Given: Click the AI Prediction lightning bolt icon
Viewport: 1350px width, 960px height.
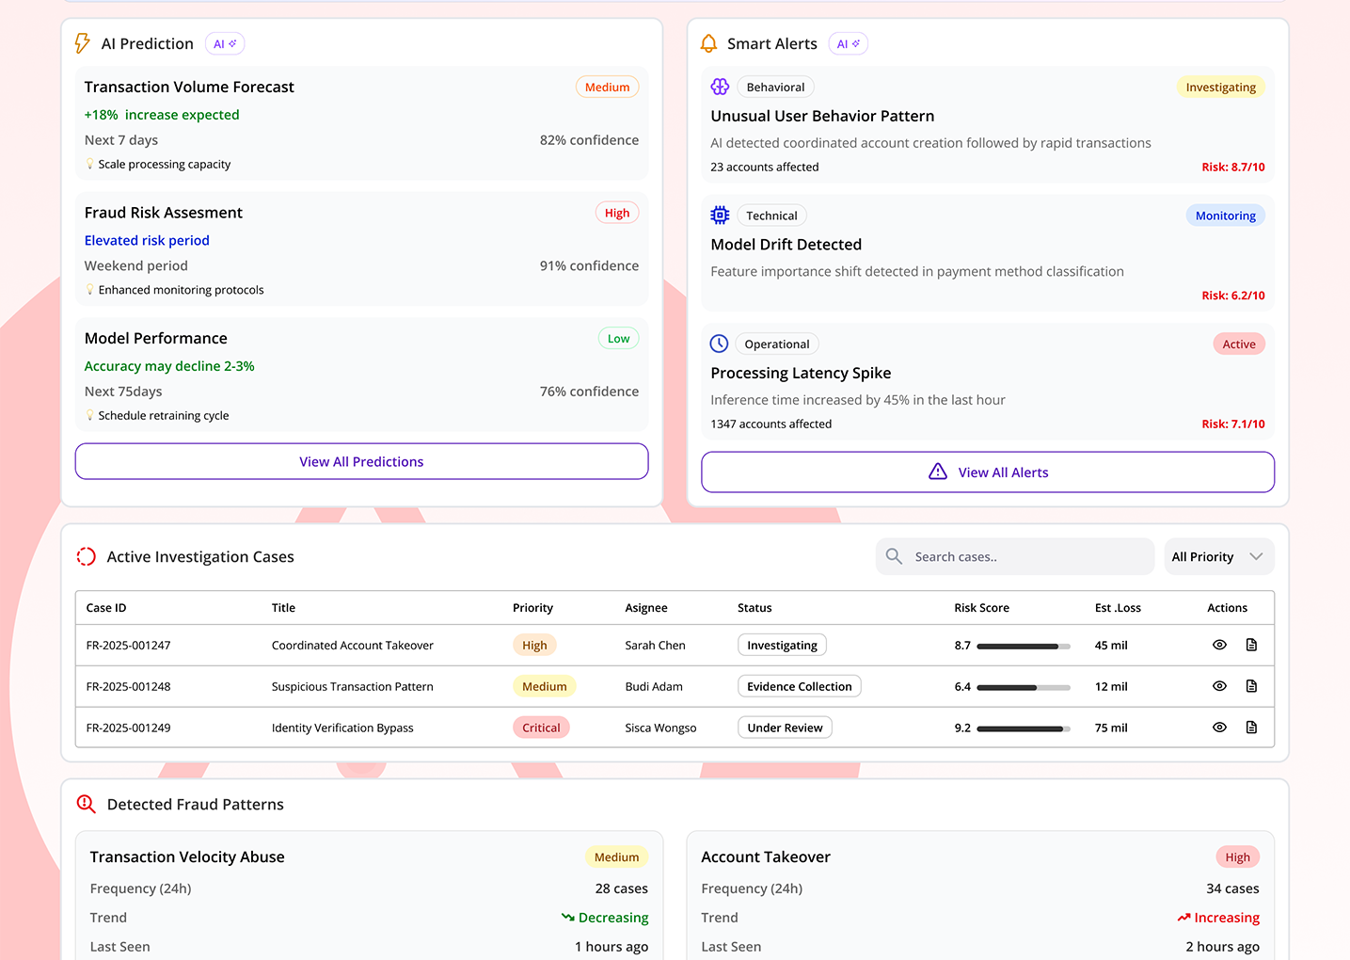Looking at the screenshot, I should click(x=83, y=43).
